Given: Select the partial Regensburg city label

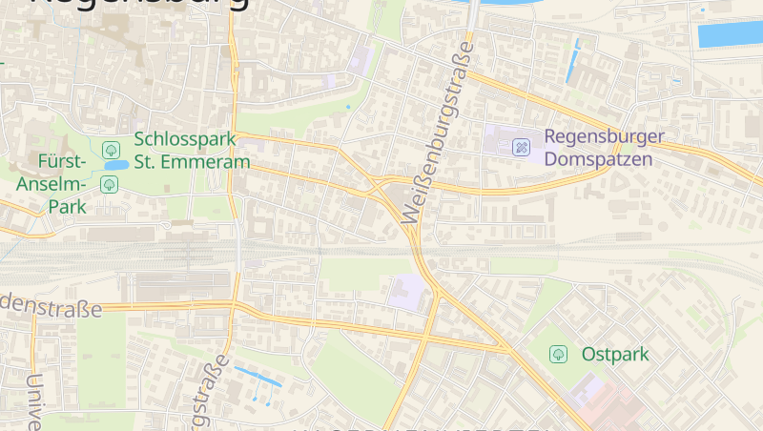Looking at the screenshot, I should pyautogui.click(x=139, y=5).
